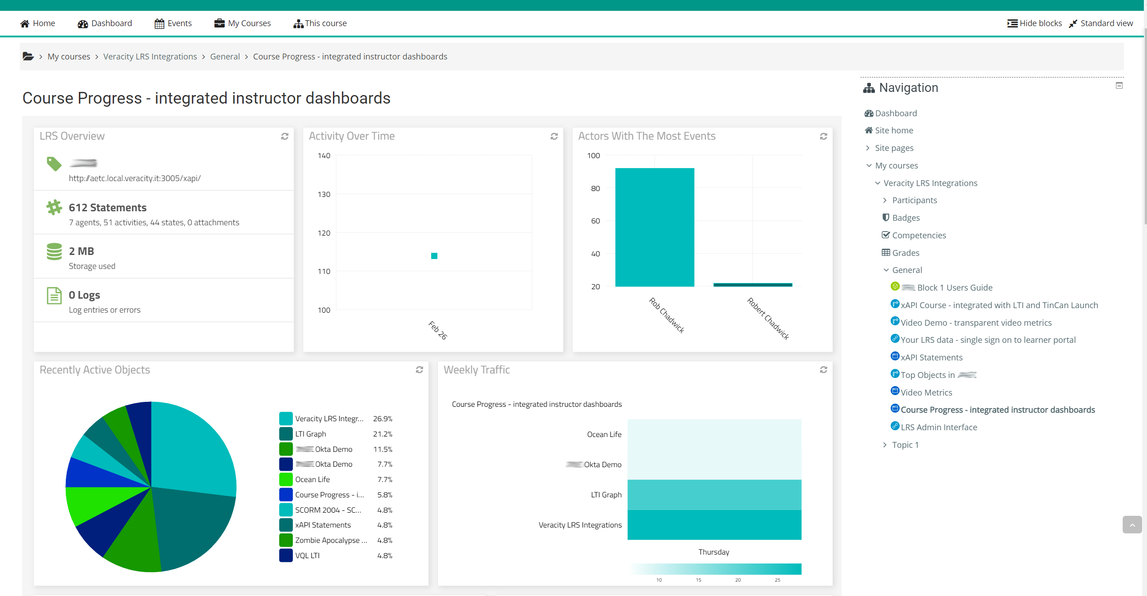Toggle Hide blocks in the top bar
This screenshot has width=1147, height=596.
pyautogui.click(x=1034, y=23)
